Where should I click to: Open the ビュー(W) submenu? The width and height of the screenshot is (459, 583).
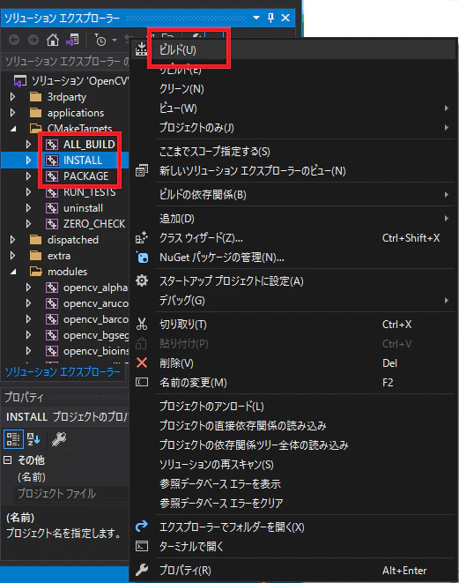point(293,108)
